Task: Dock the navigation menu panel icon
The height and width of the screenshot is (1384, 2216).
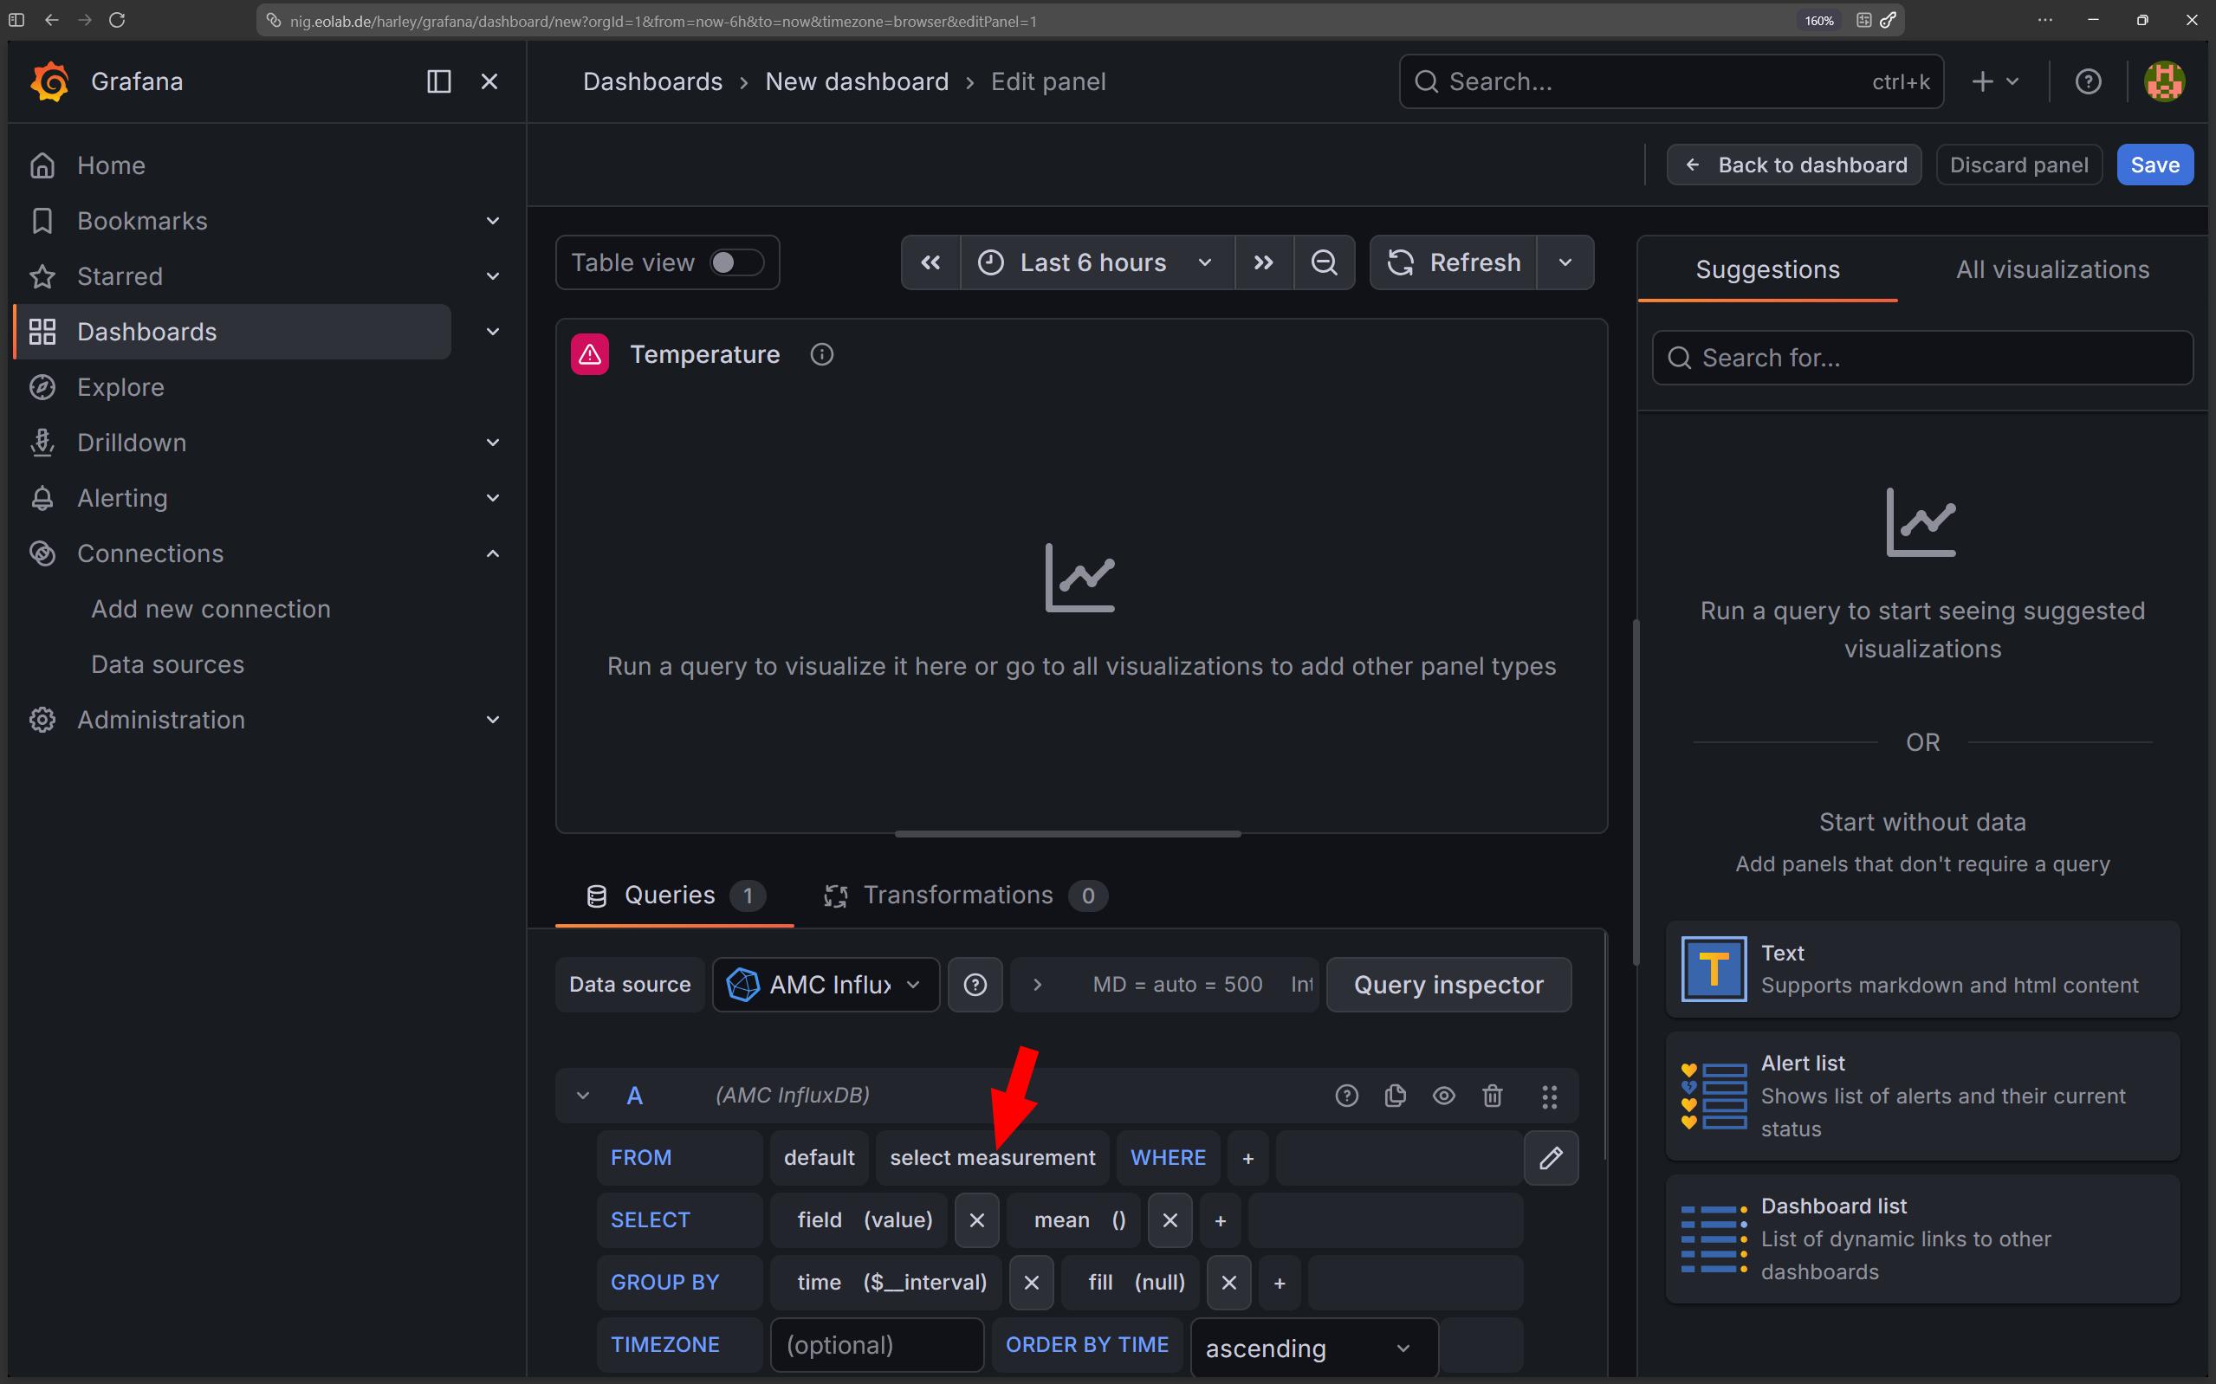Action: tap(439, 81)
